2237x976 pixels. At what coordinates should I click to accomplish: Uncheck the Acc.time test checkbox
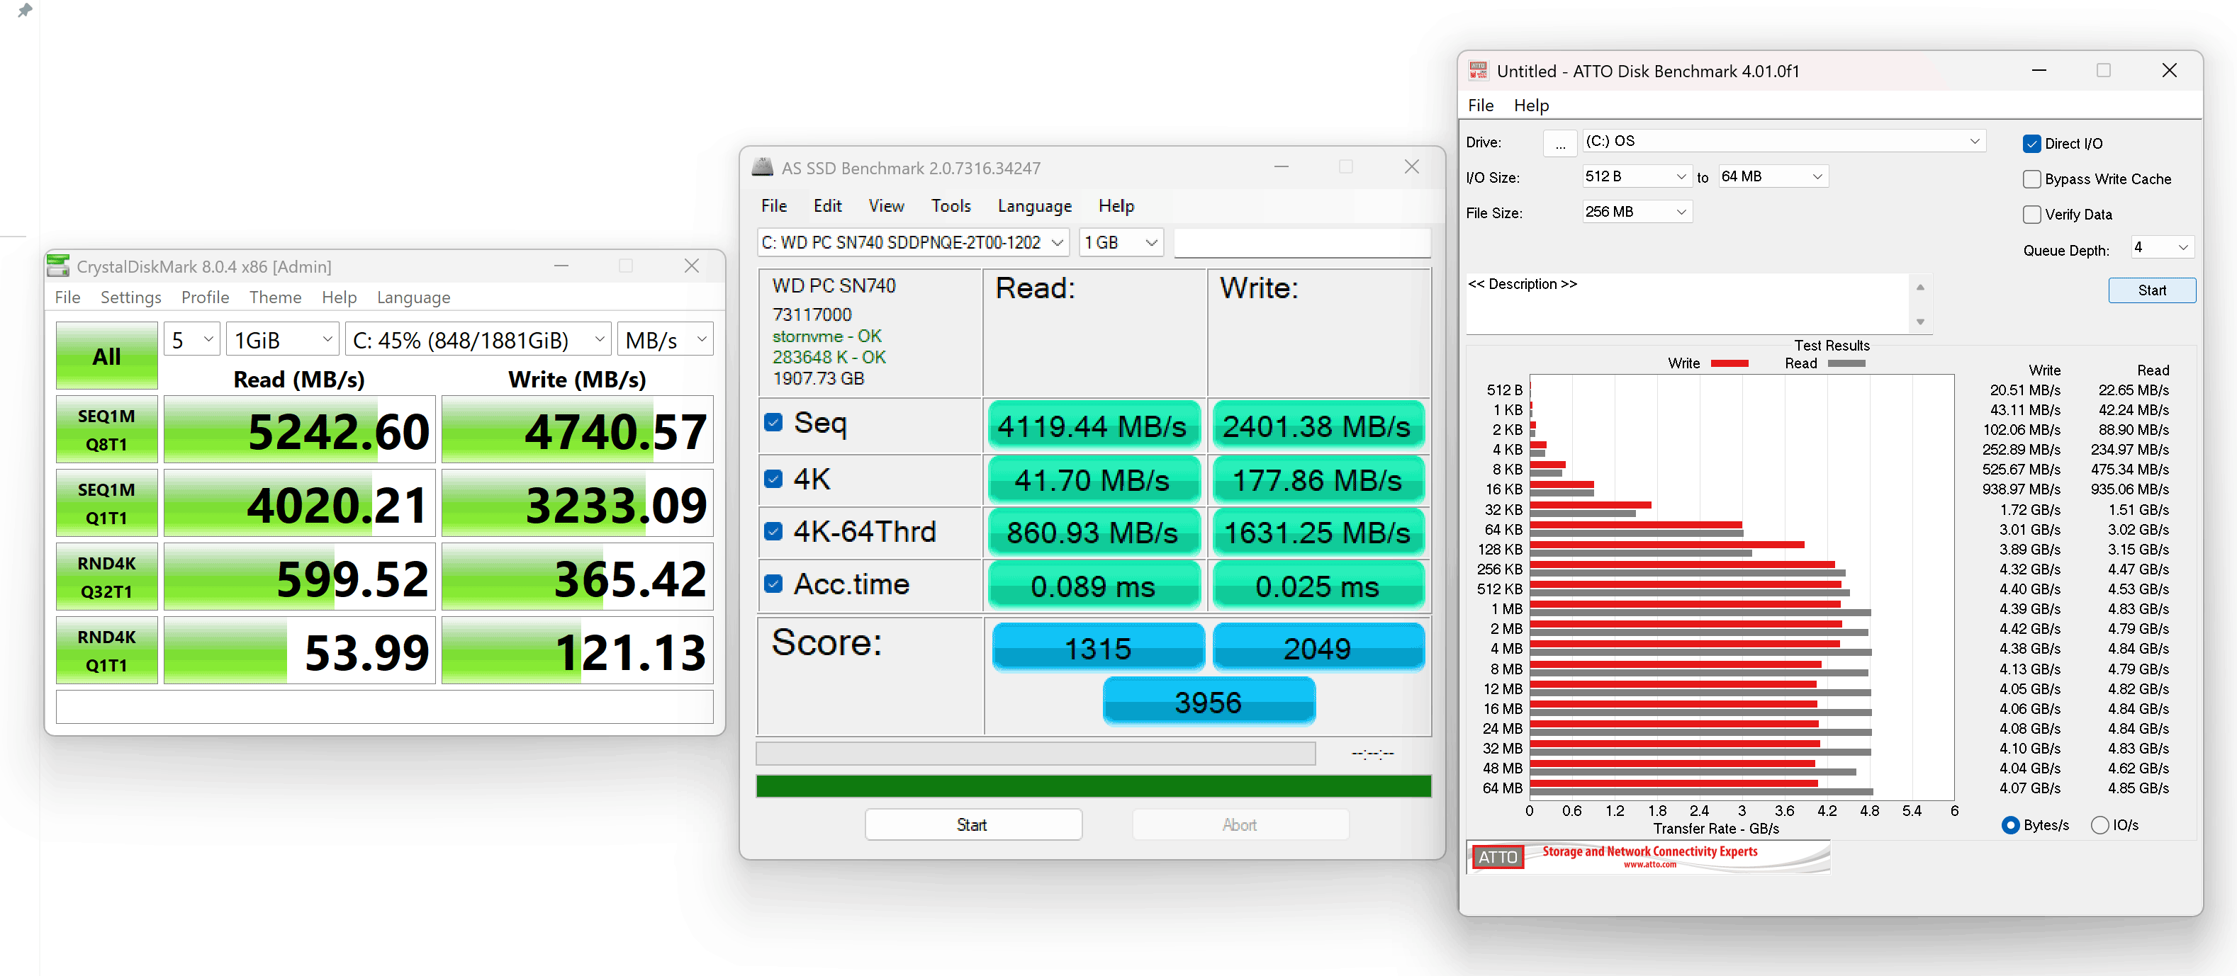tap(773, 584)
